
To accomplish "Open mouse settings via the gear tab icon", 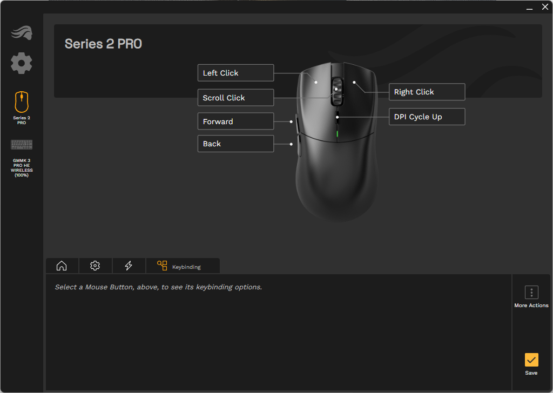I will pos(95,266).
